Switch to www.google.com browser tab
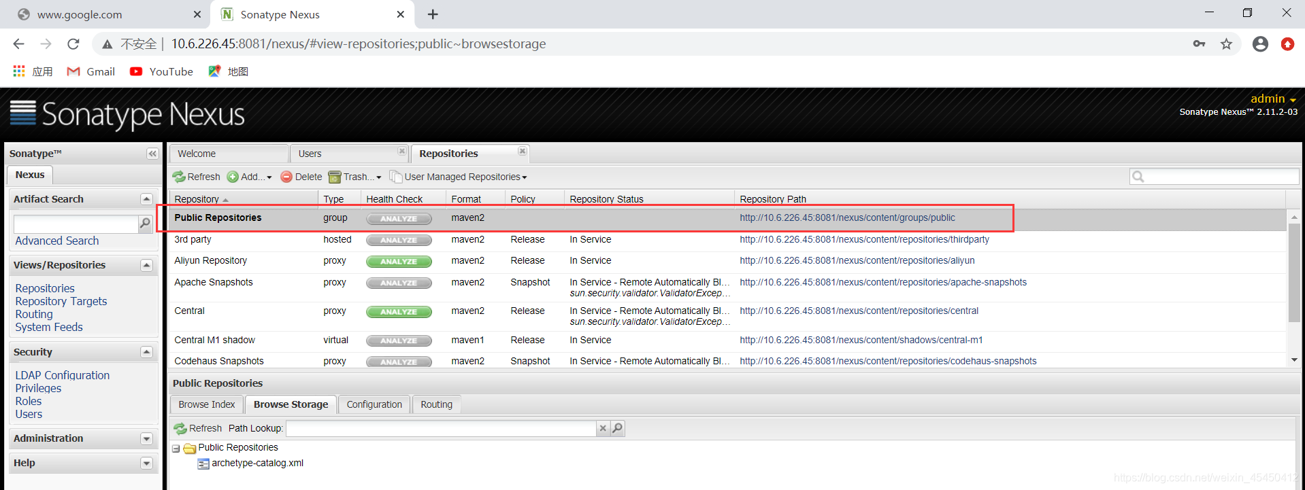Screen dimensions: 1305x490 tap(109, 14)
